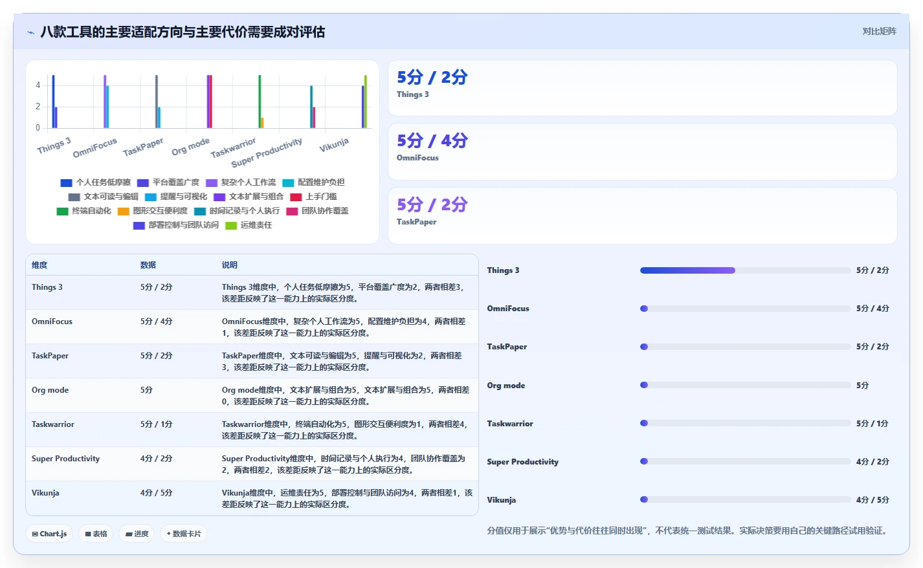Toggle 文本可读与编辑 legend entry
Viewport: 923px width, 568px height.
[104, 197]
